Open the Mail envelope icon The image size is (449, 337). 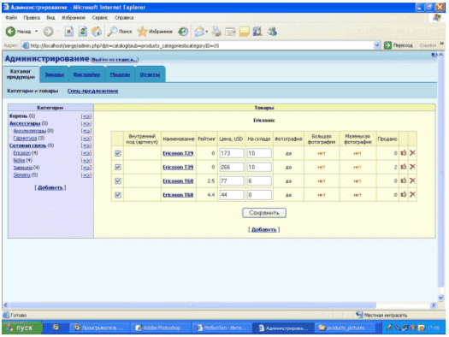tap(199, 32)
